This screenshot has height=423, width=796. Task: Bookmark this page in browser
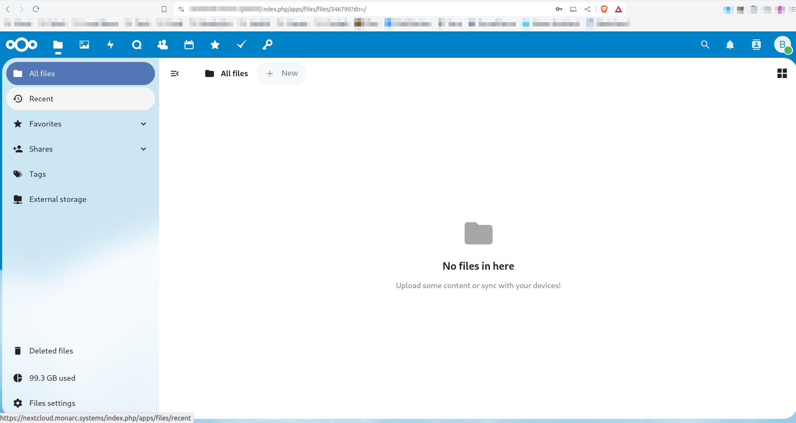(x=164, y=9)
